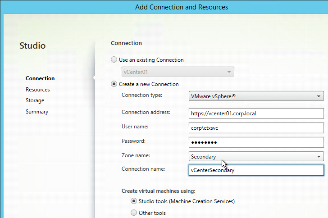The image size is (328, 218).
Task: Click the Studio heading in left panel
Action: coord(32,45)
